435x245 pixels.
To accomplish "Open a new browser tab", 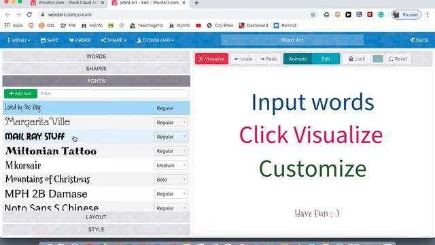I will tap(196, 3).
